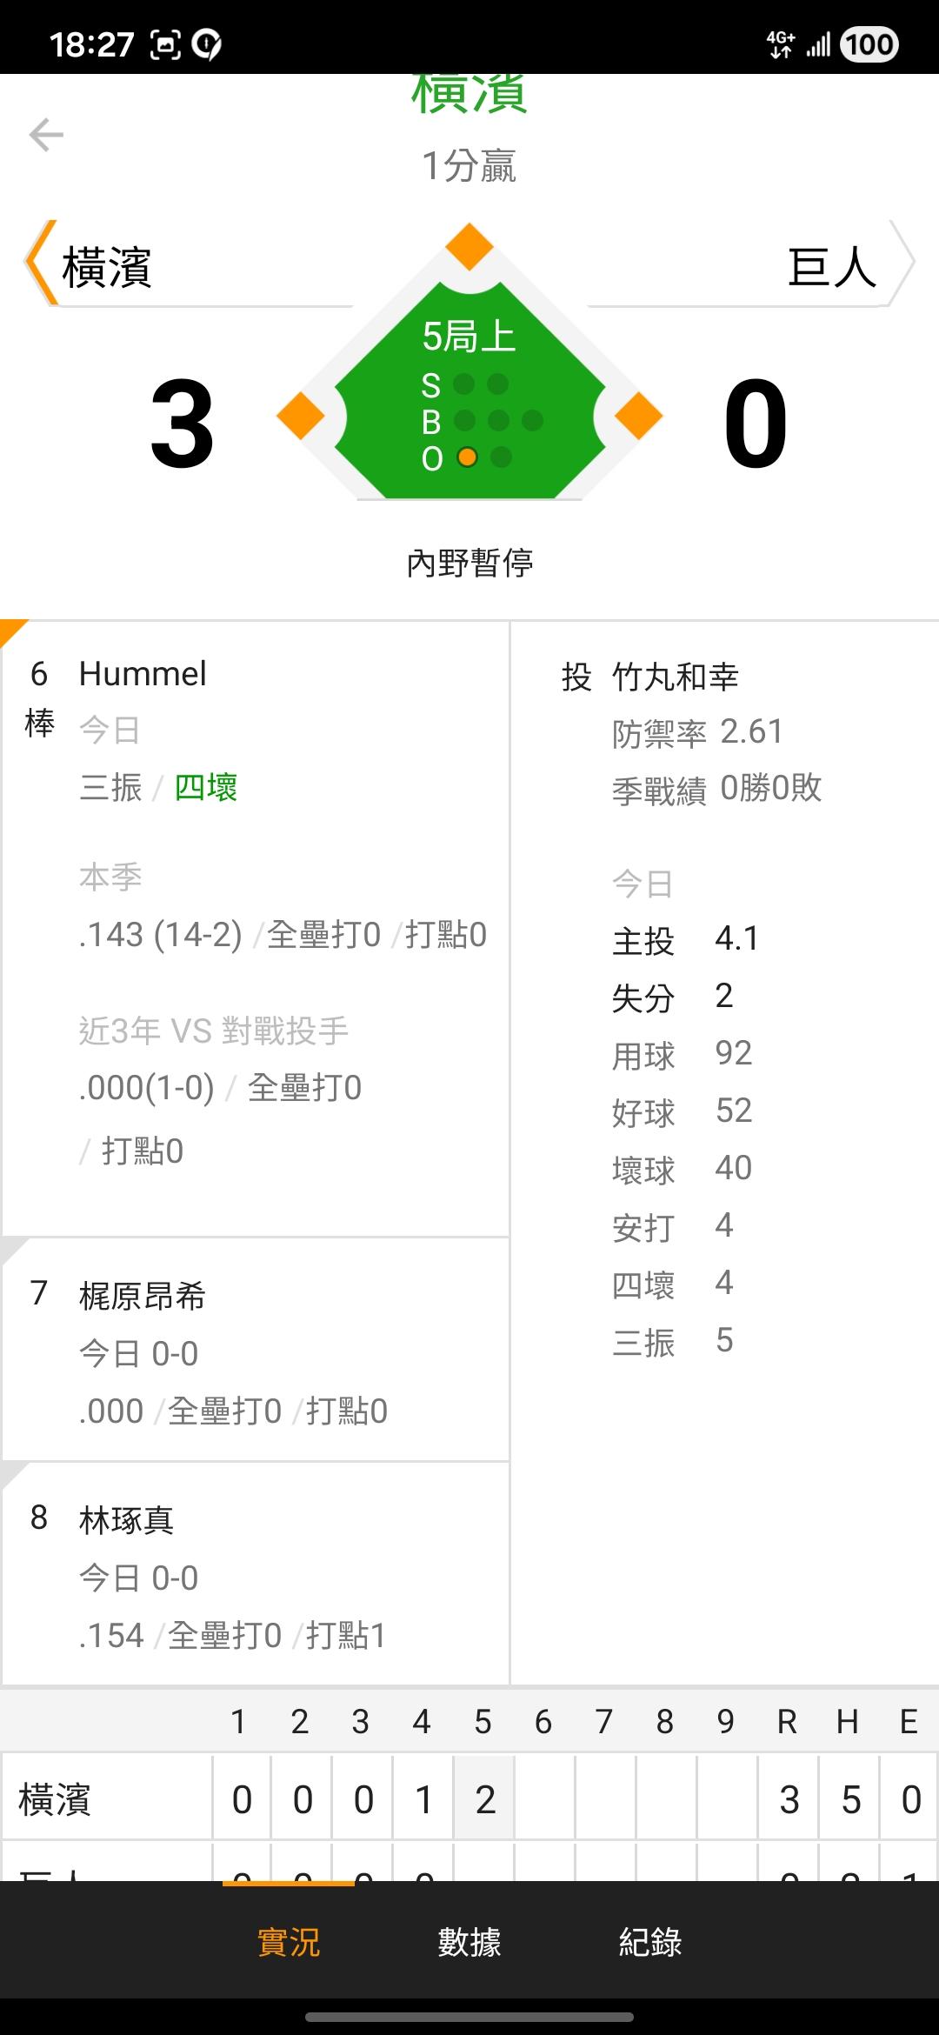Screen dimensions: 939x2035
Task: Tap the first base orange diamond
Action: pos(638,417)
